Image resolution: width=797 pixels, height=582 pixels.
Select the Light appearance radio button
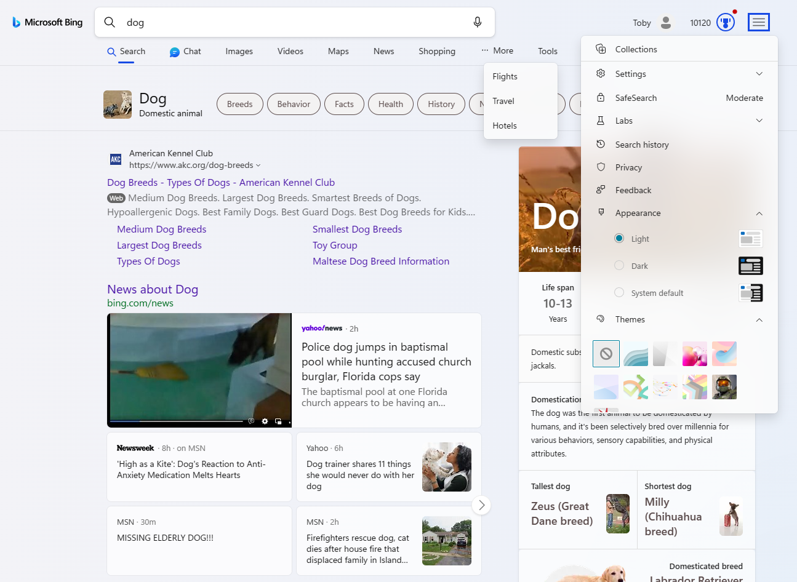619,238
